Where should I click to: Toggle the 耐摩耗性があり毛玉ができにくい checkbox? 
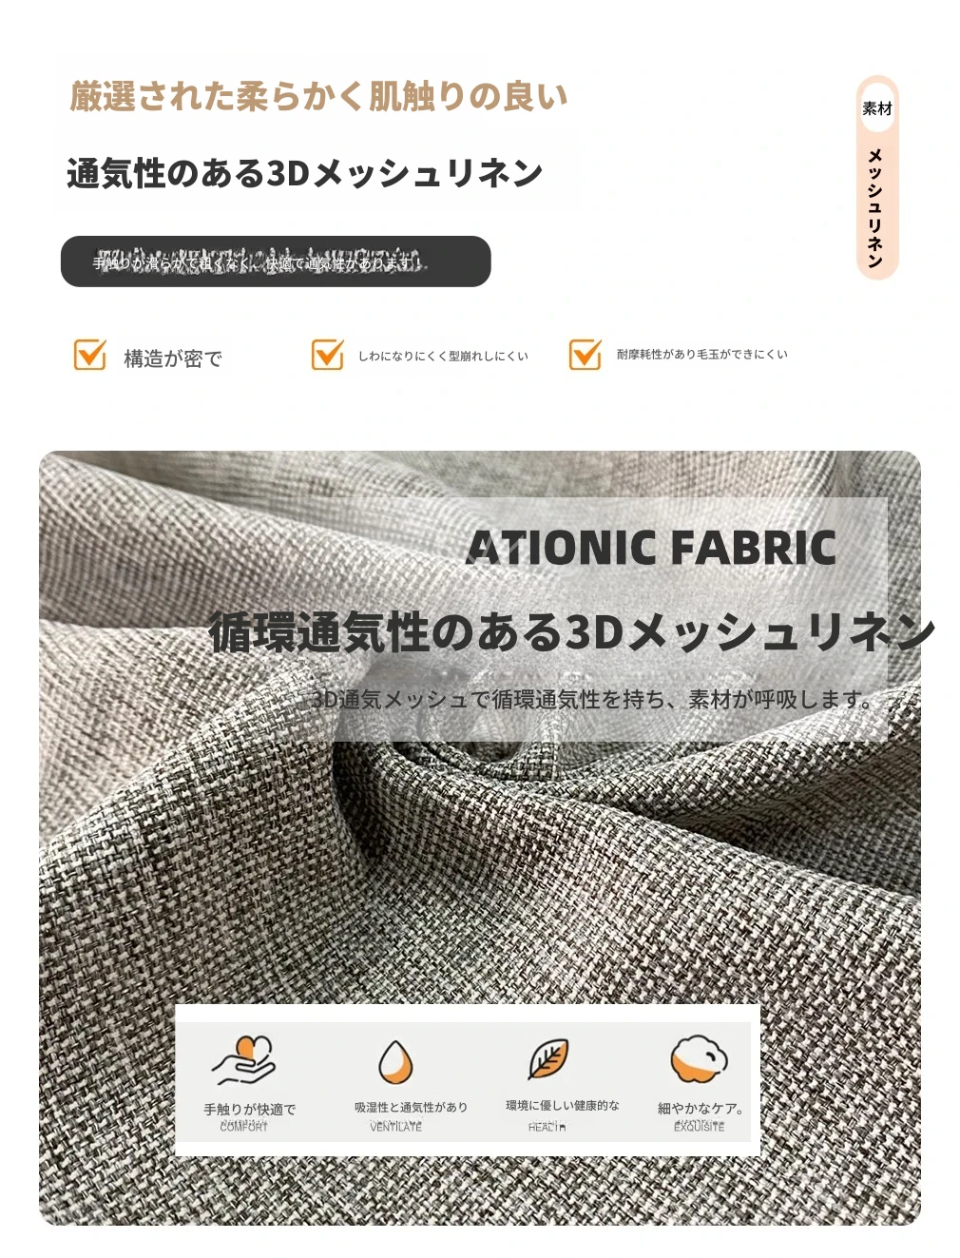585,355
